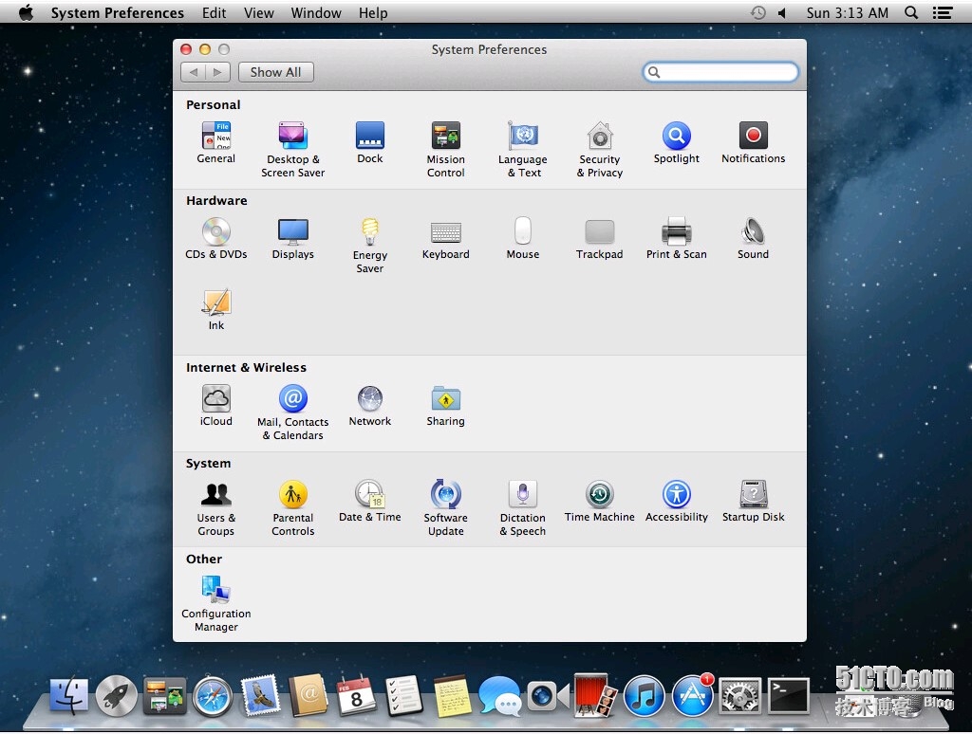Viewport: 972px width, 734px height.
Task: Open Contacts address book in the Dock
Action: (x=308, y=696)
